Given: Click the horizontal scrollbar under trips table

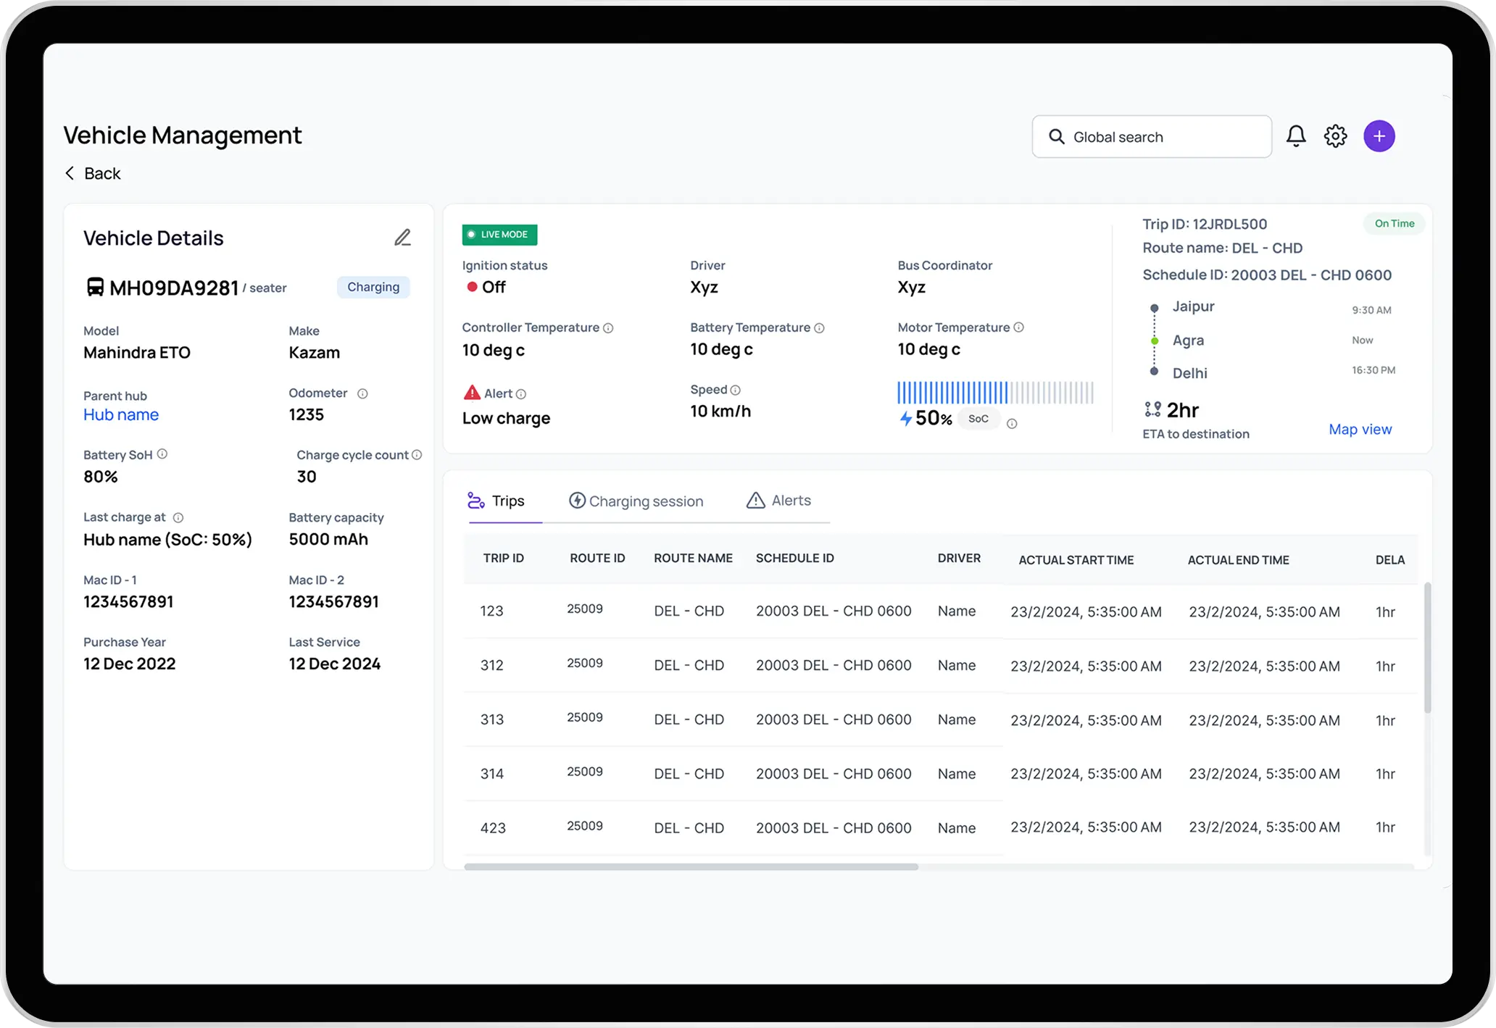Looking at the screenshot, I should pyautogui.click(x=691, y=866).
